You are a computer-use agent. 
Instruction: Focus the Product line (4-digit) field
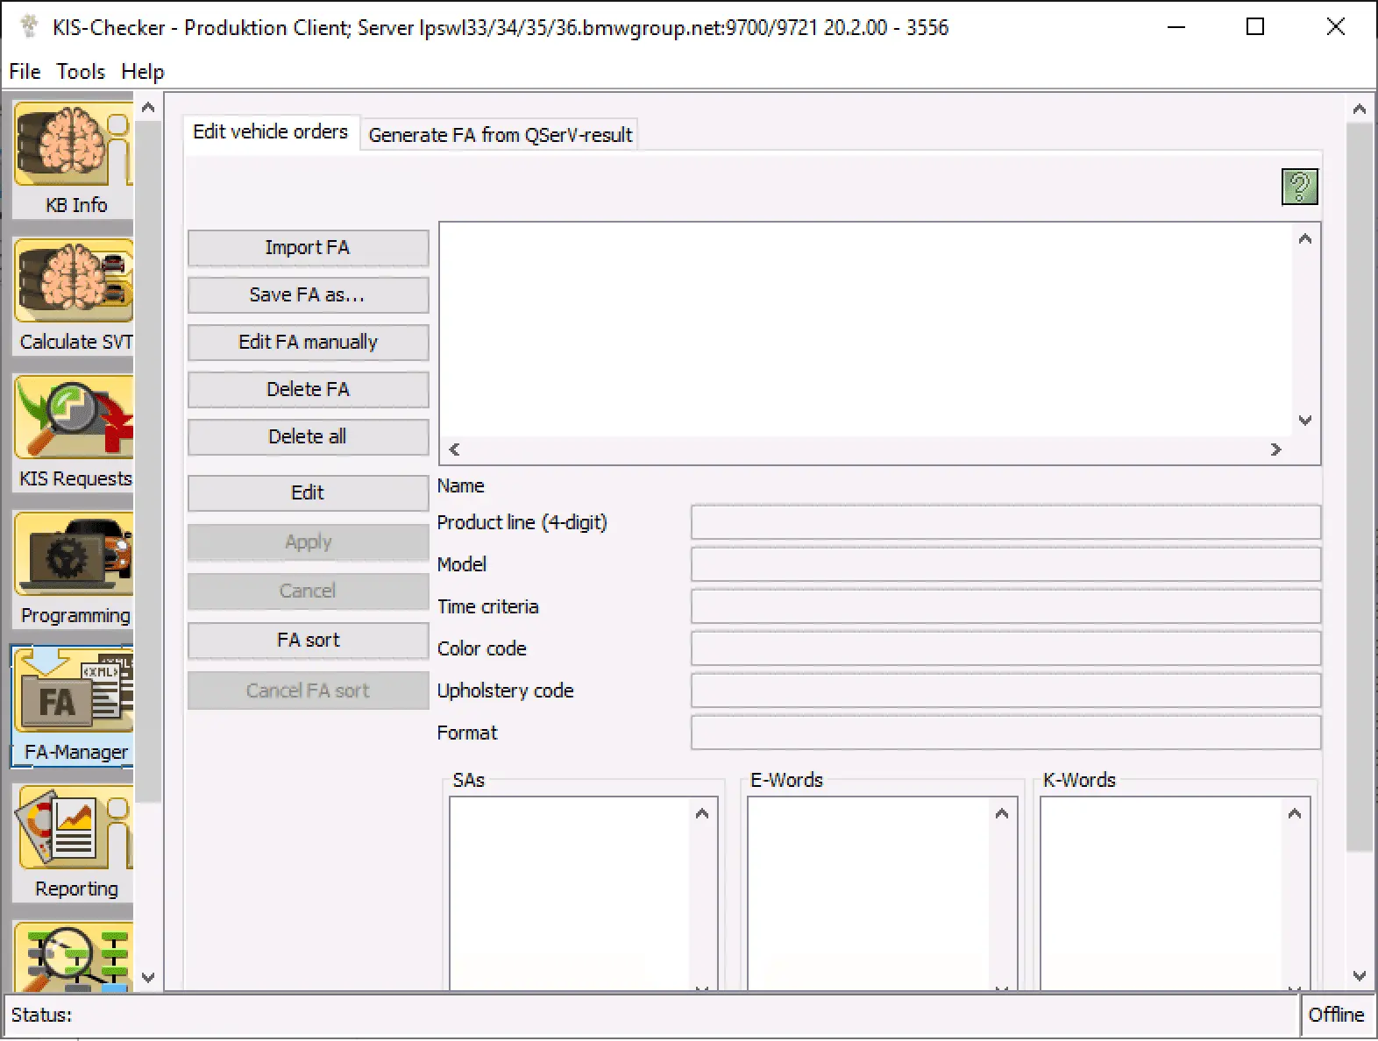coord(1005,522)
